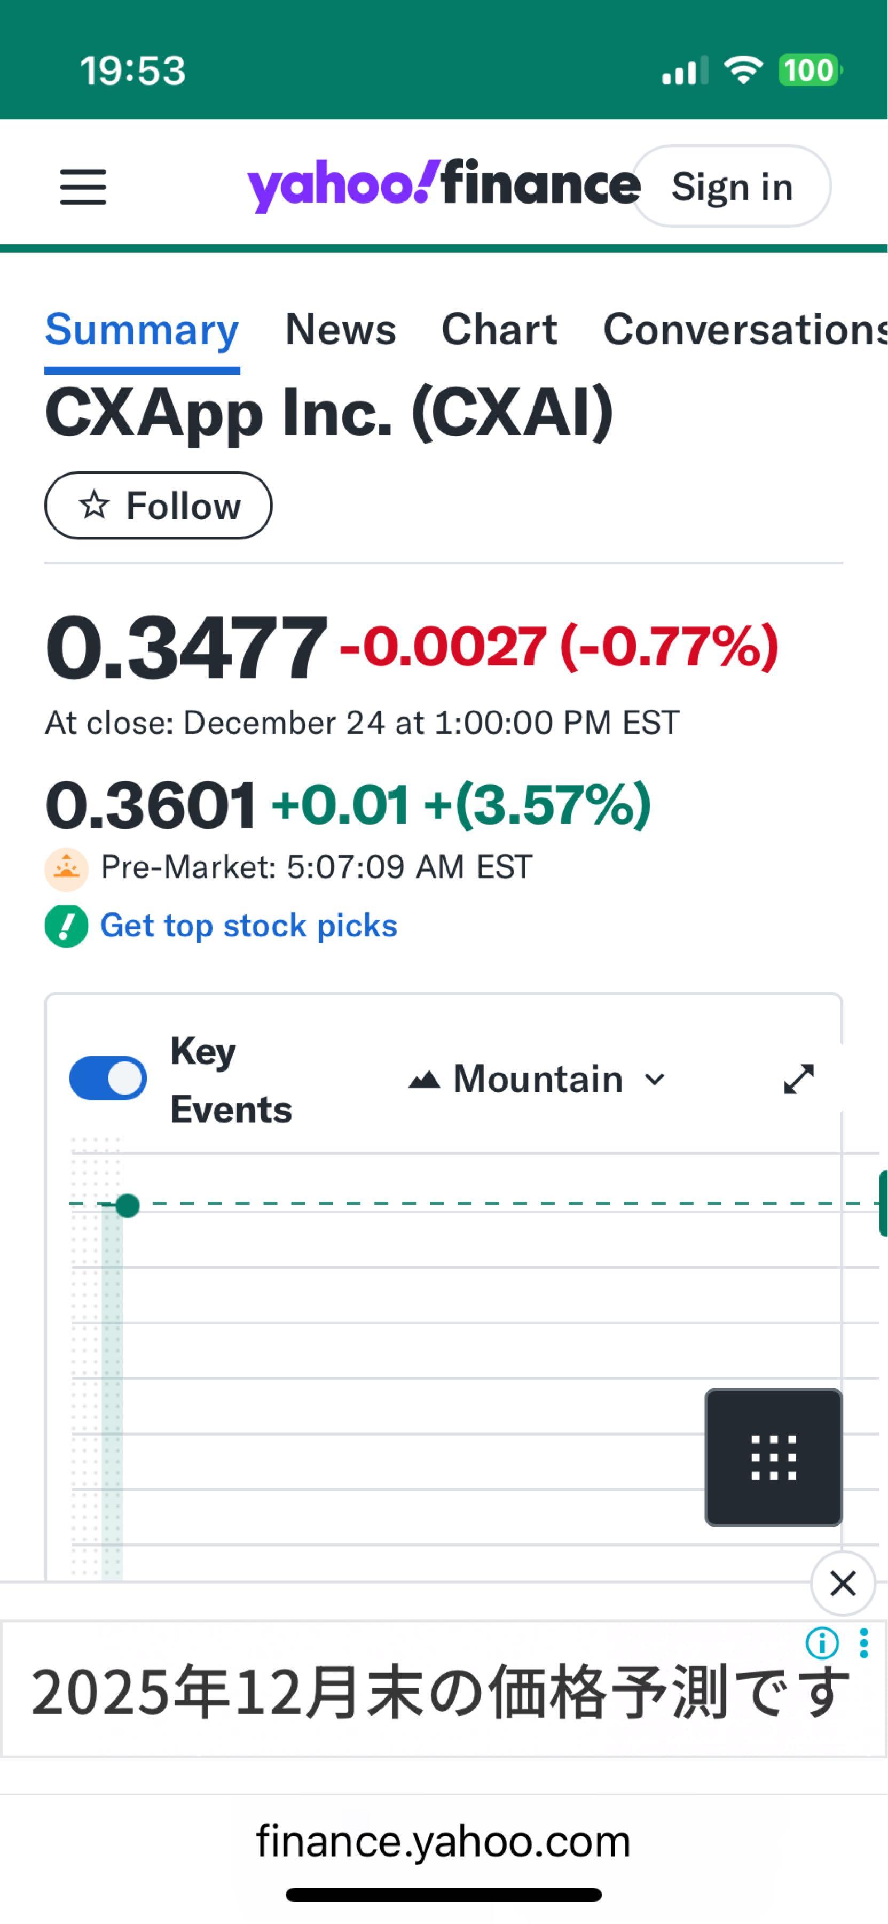Go to the Conversations tab
This screenshot has width=888, height=1924.
[745, 329]
